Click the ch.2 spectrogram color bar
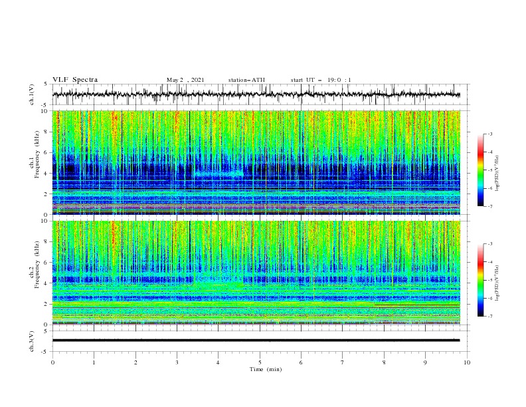Viewport: 526px width, 407px height. [480, 280]
